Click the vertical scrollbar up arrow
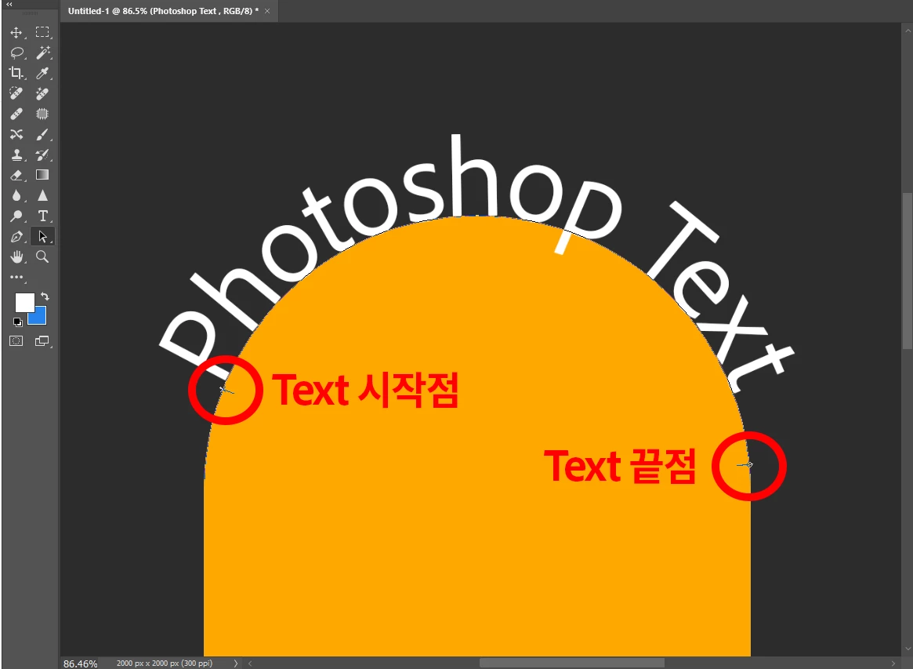Image resolution: width=913 pixels, height=669 pixels. pyautogui.click(x=908, y=31)
